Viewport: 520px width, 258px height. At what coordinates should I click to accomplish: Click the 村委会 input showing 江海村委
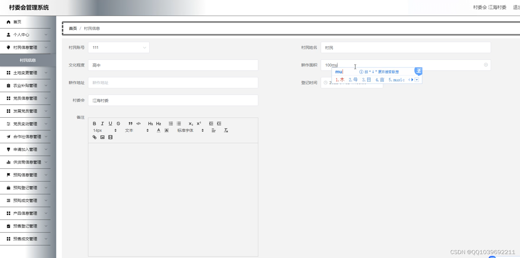click(x=173, y=100)
